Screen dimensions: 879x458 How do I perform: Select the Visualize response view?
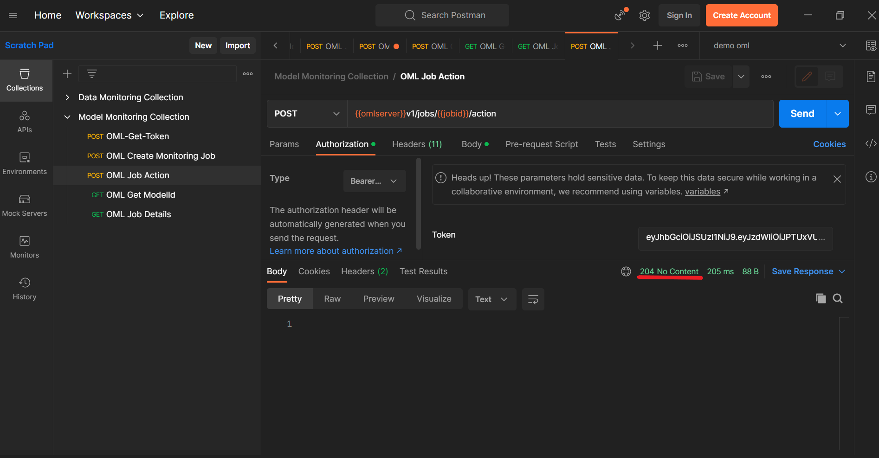point(434,299)
